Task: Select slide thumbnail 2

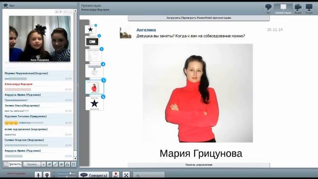Action: coord(92,41)
